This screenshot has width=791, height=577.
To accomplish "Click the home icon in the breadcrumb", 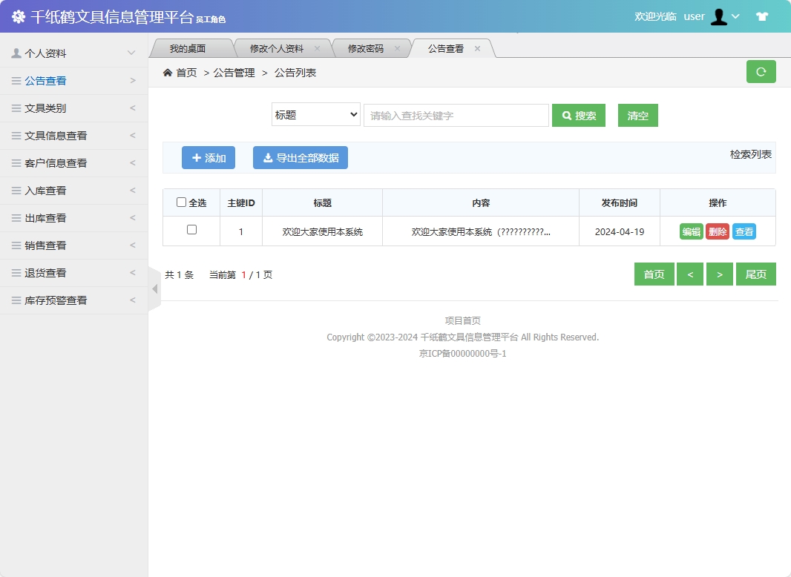I will [x=167, y=72].
